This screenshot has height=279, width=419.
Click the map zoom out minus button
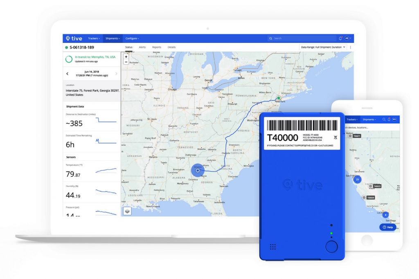[x=126, y=62]
